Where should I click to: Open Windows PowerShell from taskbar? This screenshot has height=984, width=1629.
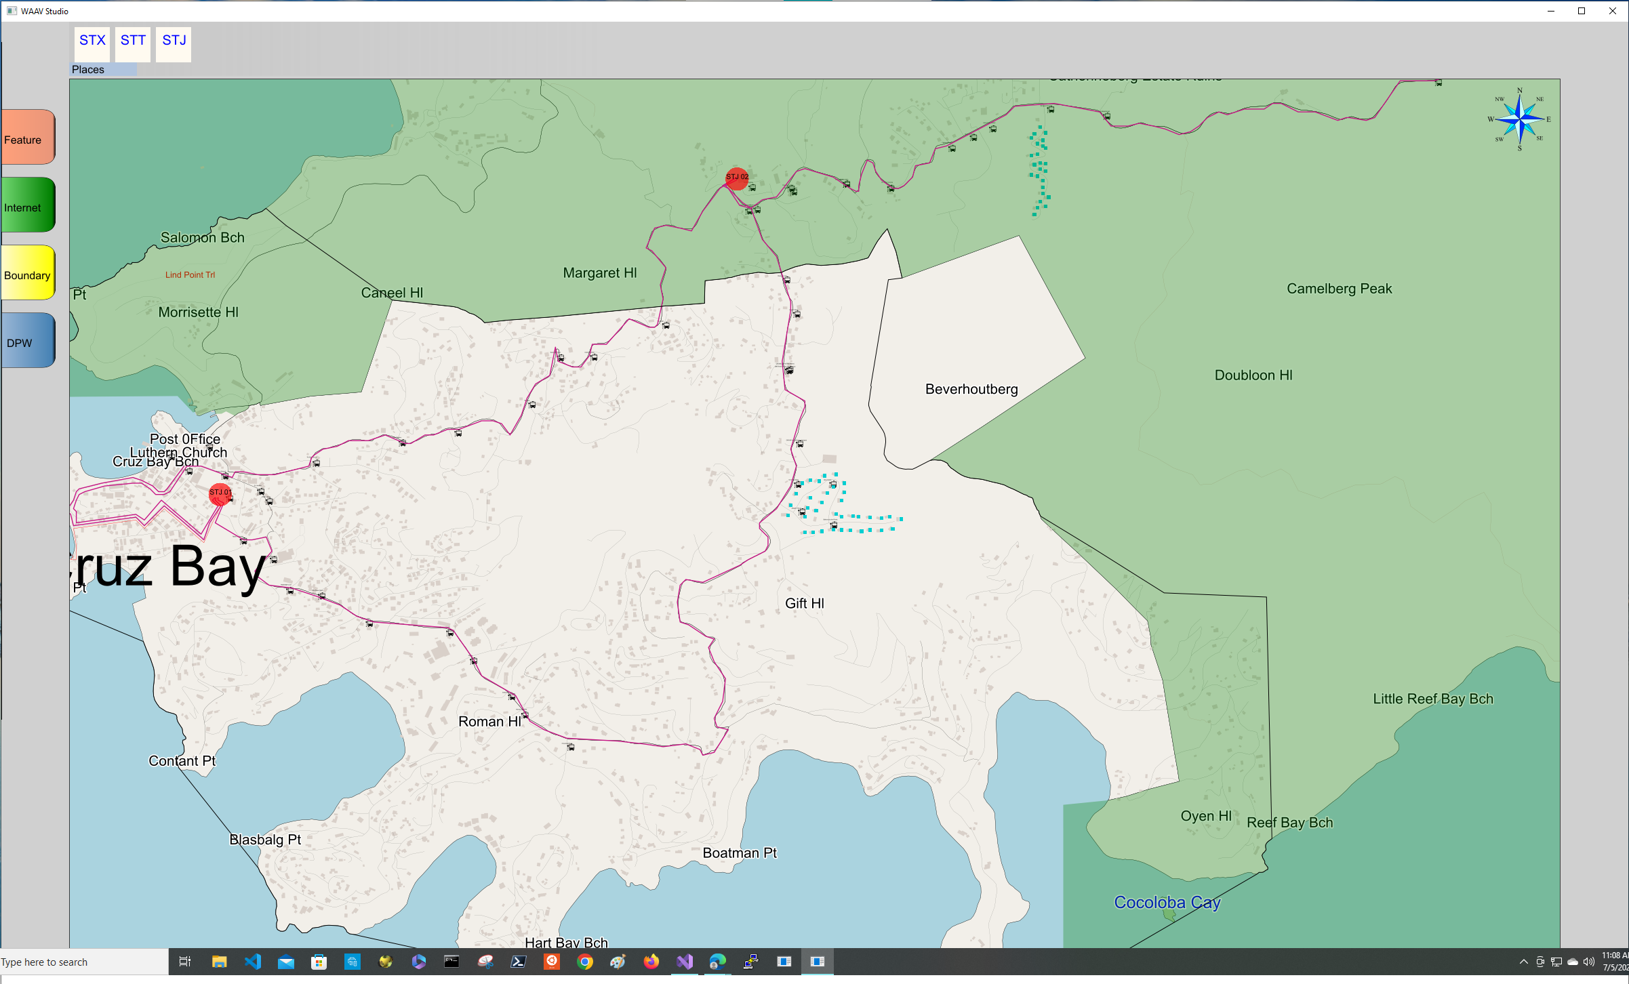(x=519, y=962)
